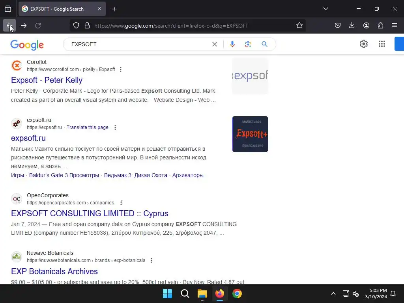This screenshot has width=404, height=303.
Task: Click the tracking protection shield icon
Action: (76, 26)
